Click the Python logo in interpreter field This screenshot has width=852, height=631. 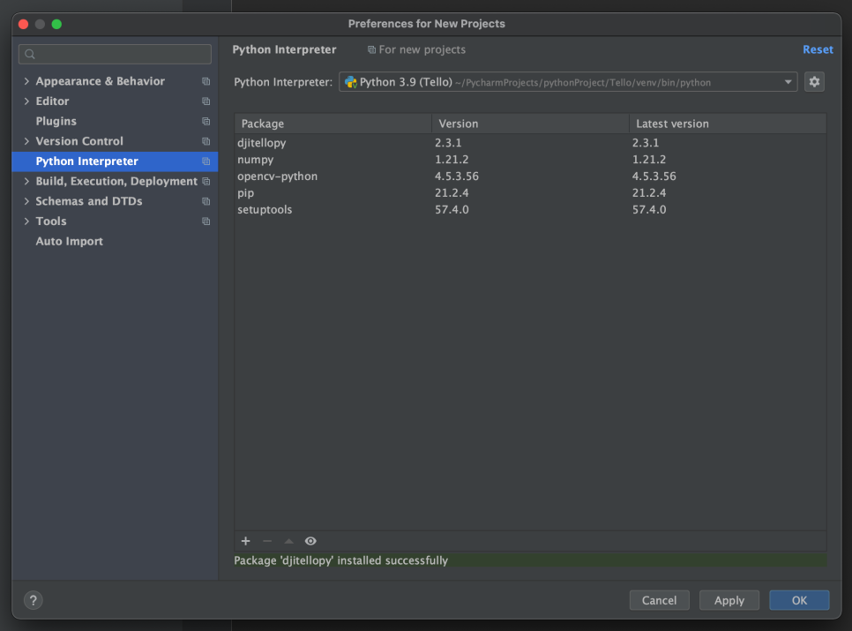tap(351, 82)
